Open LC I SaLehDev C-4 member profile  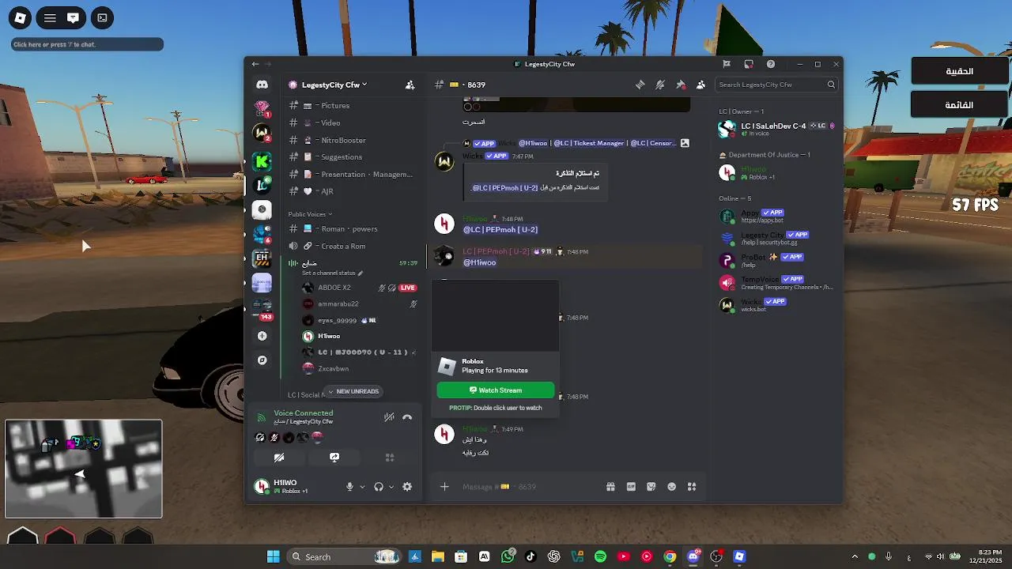pos(777,129)
